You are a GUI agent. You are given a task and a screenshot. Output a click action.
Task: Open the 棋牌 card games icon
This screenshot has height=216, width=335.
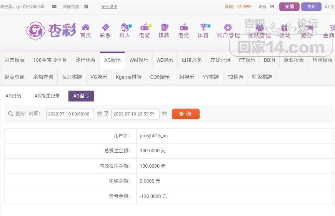pos(164,27)
